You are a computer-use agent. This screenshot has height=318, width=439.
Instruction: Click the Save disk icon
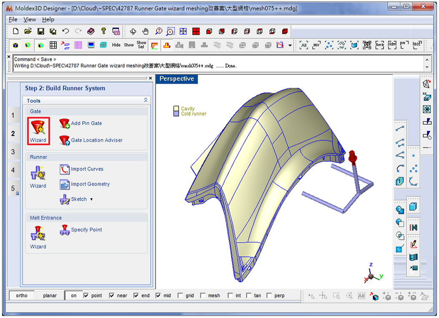[41, 31]
